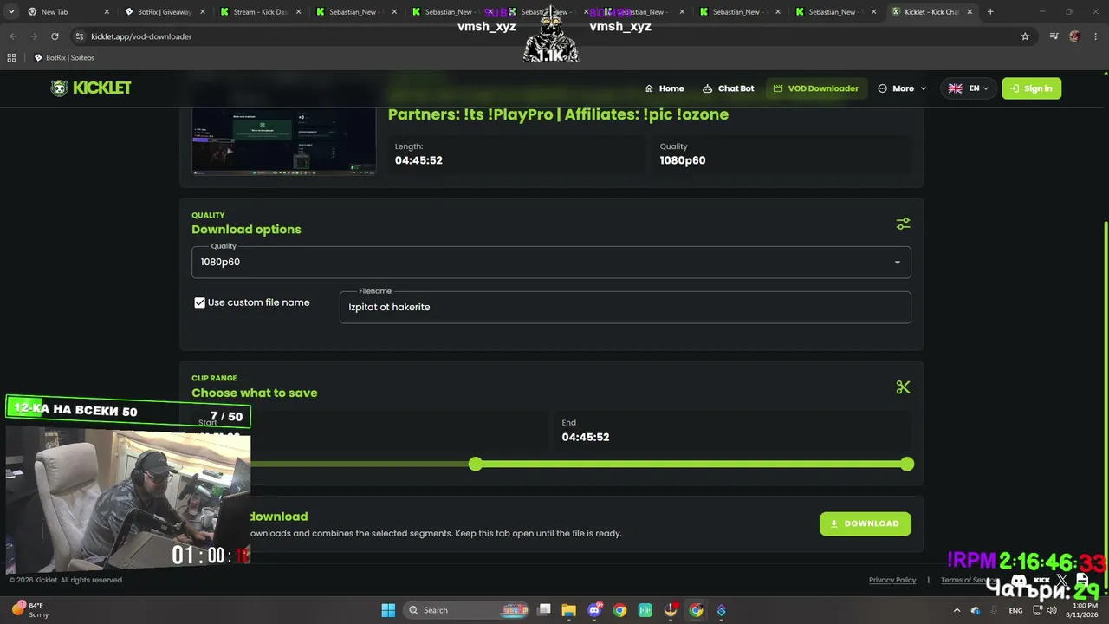Switch to the Stream - Kick Dashboard tab
The width and height of the screenshot is (1109, 624).
pyautogui.click(x=260, y=12)
